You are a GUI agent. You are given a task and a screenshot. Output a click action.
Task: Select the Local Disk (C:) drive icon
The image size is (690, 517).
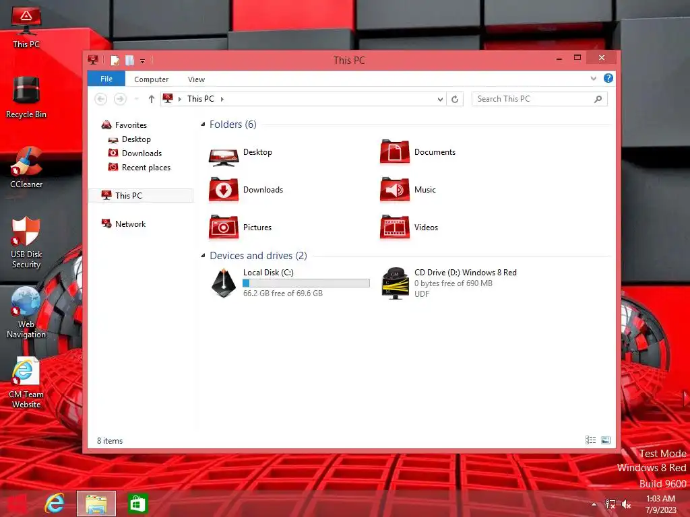(x=224, y=283)
